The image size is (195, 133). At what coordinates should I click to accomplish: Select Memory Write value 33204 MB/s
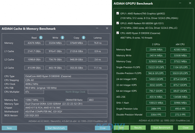(55, 43)
